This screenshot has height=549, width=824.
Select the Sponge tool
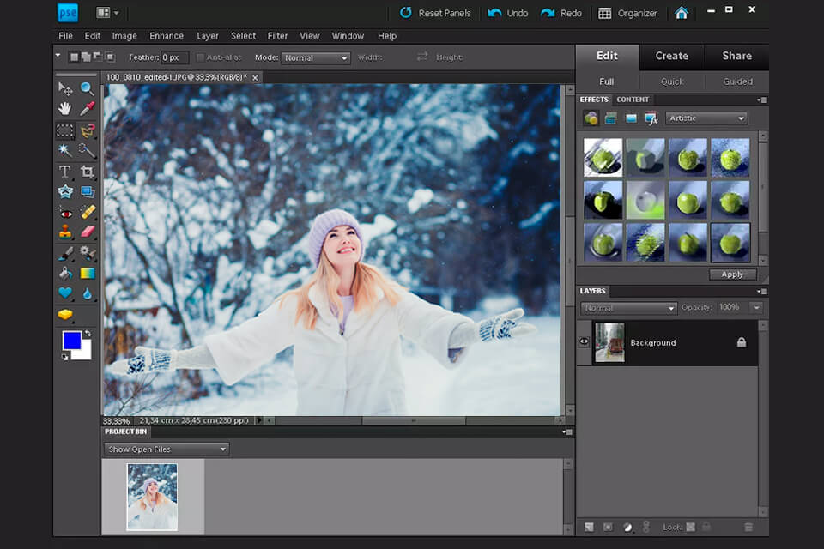[x=65, y=315]
